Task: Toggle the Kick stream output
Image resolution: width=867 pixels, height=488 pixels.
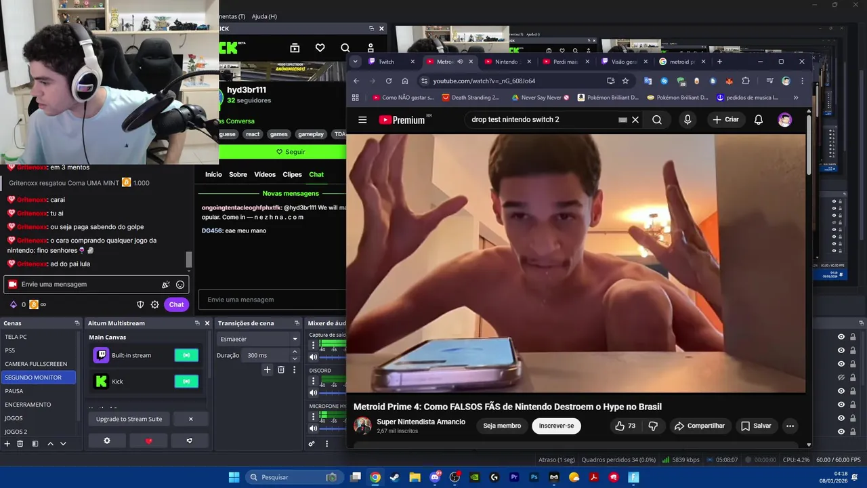Action: (x=186, y=382)
